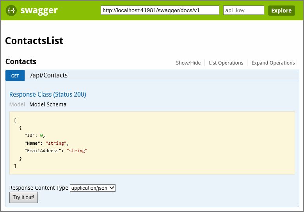This screenshot has width=304, height=212.
Task: Click the "EmailAddress" key in schema
Action: [43, 151]
